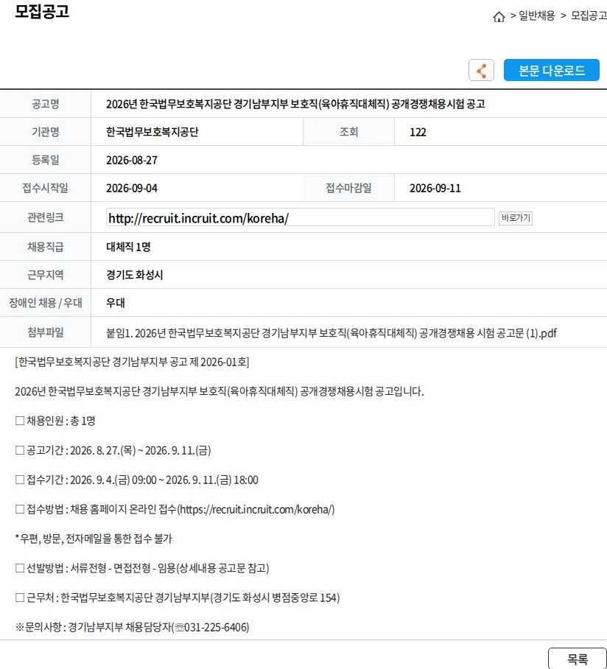Click the 접수기간 line in body
This screenshot has width=607, height=669.
pos(136,480)
